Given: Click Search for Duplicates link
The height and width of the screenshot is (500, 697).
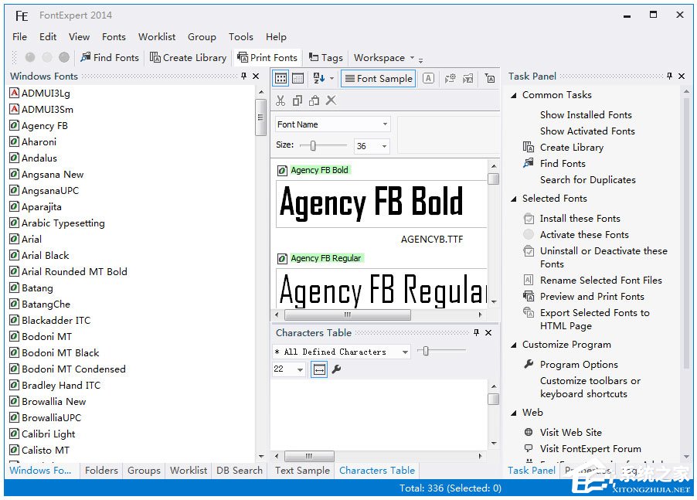Looking at the screenshot, I should coord(587,179).
